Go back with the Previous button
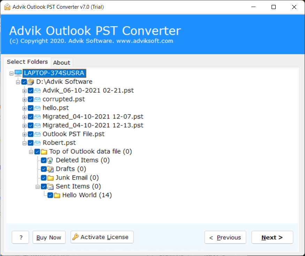 point(225,237)
